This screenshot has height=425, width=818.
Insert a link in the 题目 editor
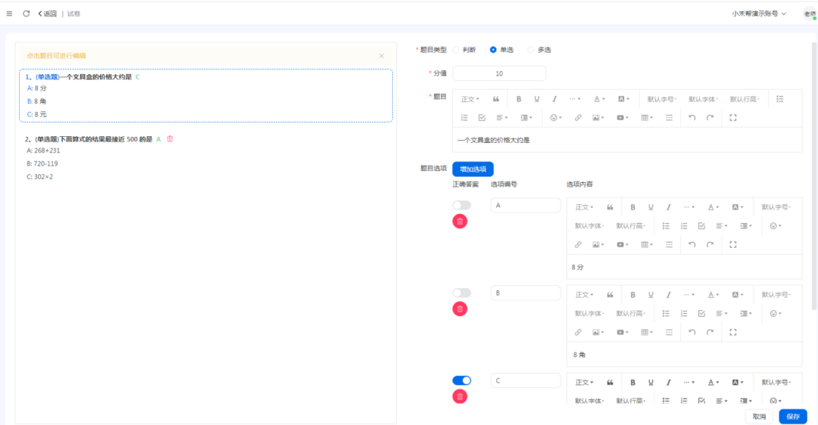click(578, 118)
